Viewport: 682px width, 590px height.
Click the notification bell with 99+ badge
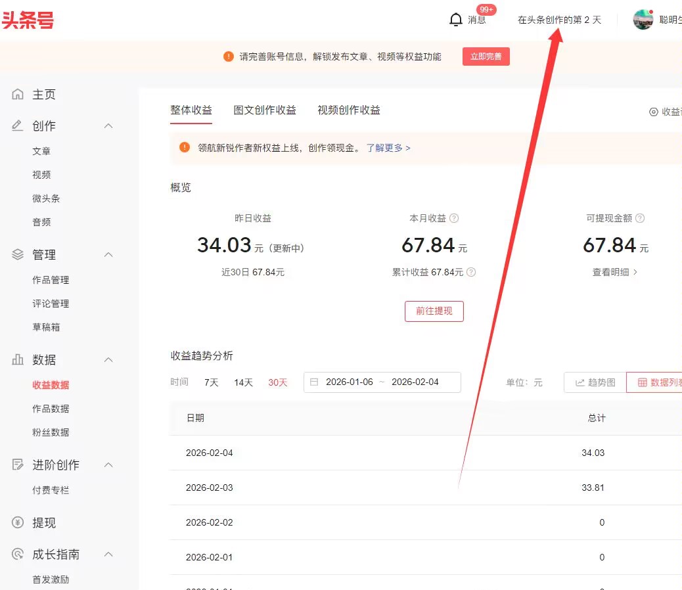tap(457, 20)
